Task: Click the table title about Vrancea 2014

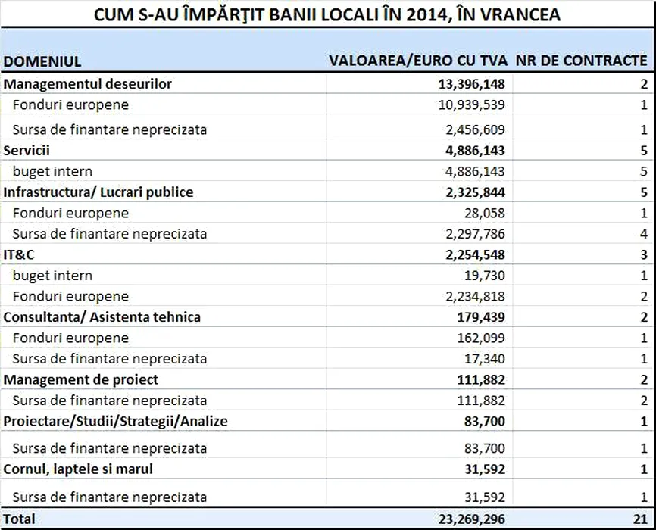Action: pyautogui.click(x=327, y=15)
